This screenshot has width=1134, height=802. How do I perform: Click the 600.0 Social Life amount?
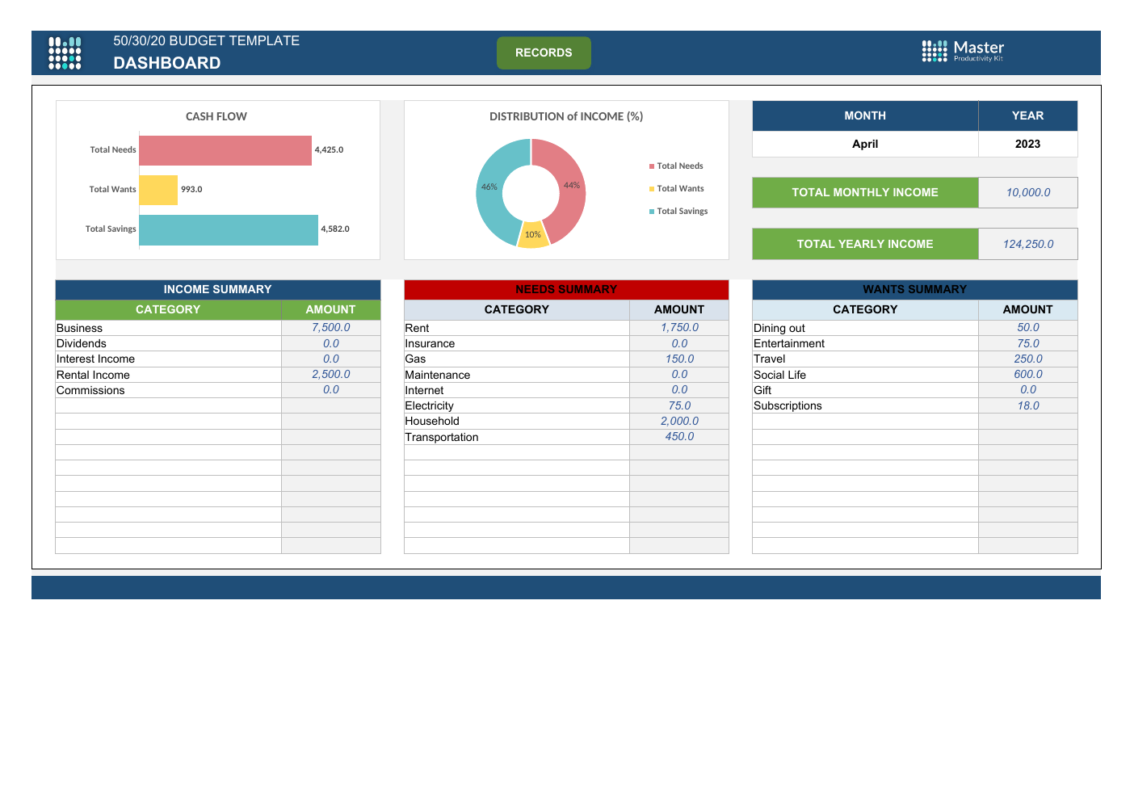(1028, 375)
